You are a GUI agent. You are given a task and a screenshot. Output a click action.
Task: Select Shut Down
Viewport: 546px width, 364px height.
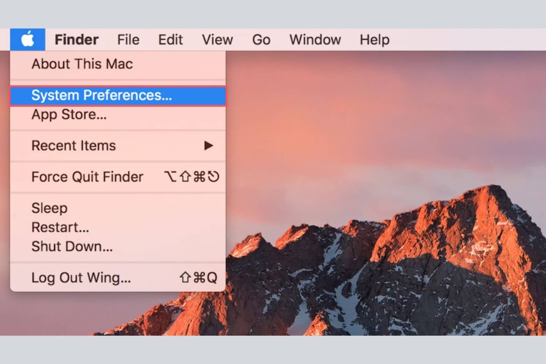point(72,246)
